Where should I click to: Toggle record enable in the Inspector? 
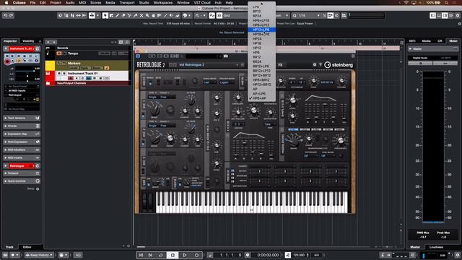pyautogui.click(x=7, y=61)
